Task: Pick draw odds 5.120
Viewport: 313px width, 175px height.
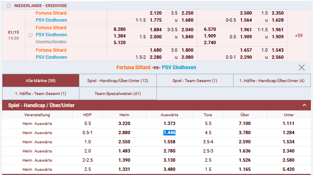Action: [120, 42]
